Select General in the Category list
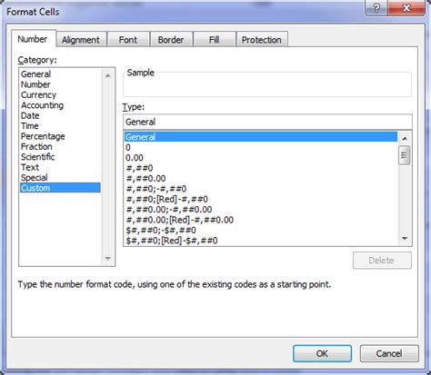The image size is (431, 375). [60, 74]
